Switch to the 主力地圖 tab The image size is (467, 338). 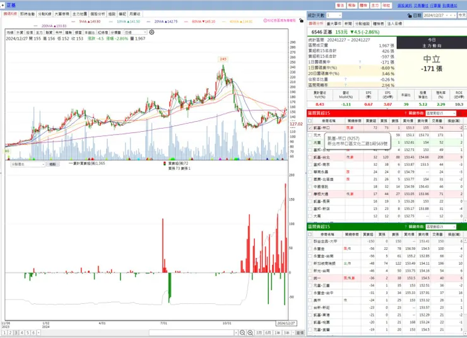click(80, 14)
